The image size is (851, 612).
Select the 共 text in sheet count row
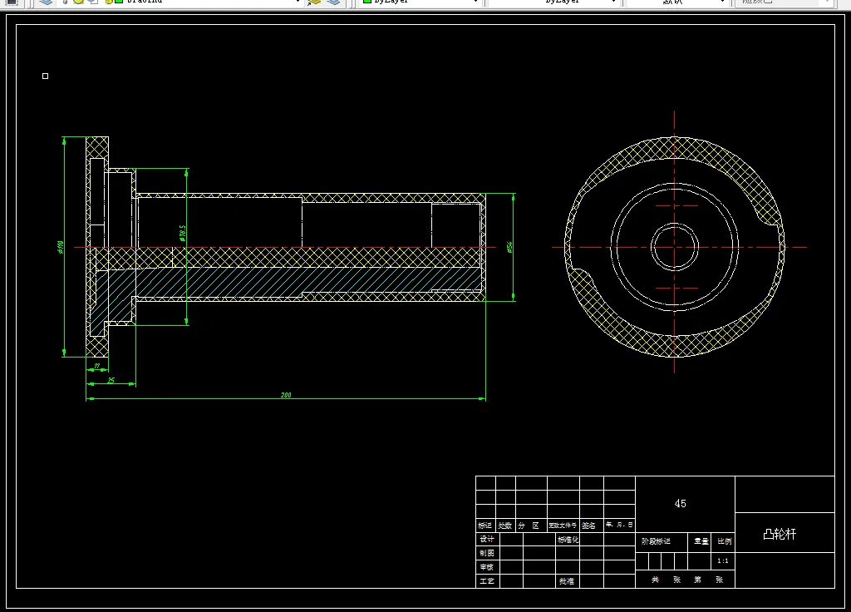pyautogui.click(x=655, y=580)
